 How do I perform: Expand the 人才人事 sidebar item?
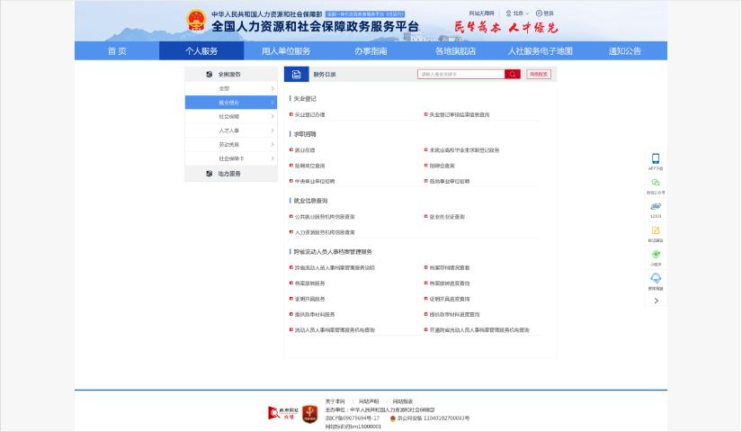[273, 130]
